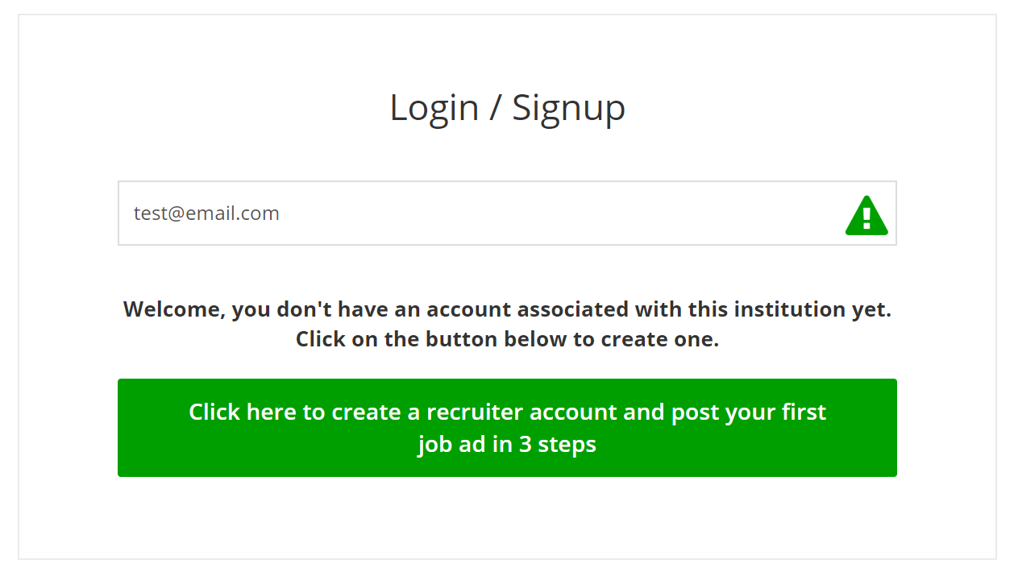Click the "Click on the button below to create one" line
This screenshot has height=572, width=1014.
pyautogui.click(x=507, y=339)
